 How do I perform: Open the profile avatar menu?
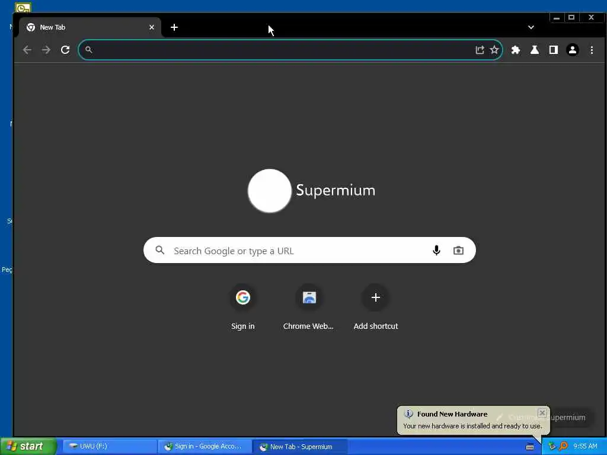point(573,50)
